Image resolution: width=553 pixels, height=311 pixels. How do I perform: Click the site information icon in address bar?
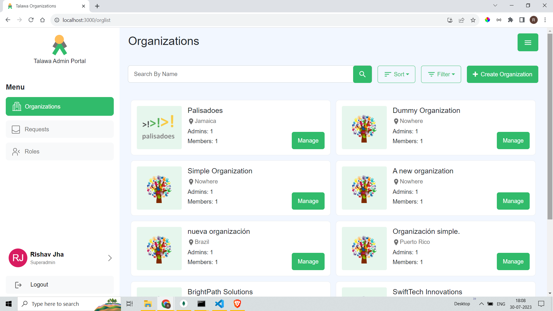pos(57,20)
